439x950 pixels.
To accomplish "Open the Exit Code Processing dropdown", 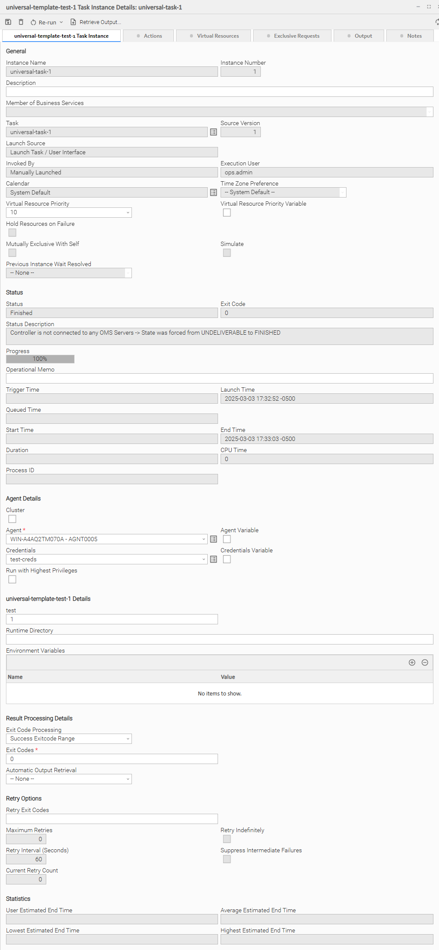I will pos(69,739).
